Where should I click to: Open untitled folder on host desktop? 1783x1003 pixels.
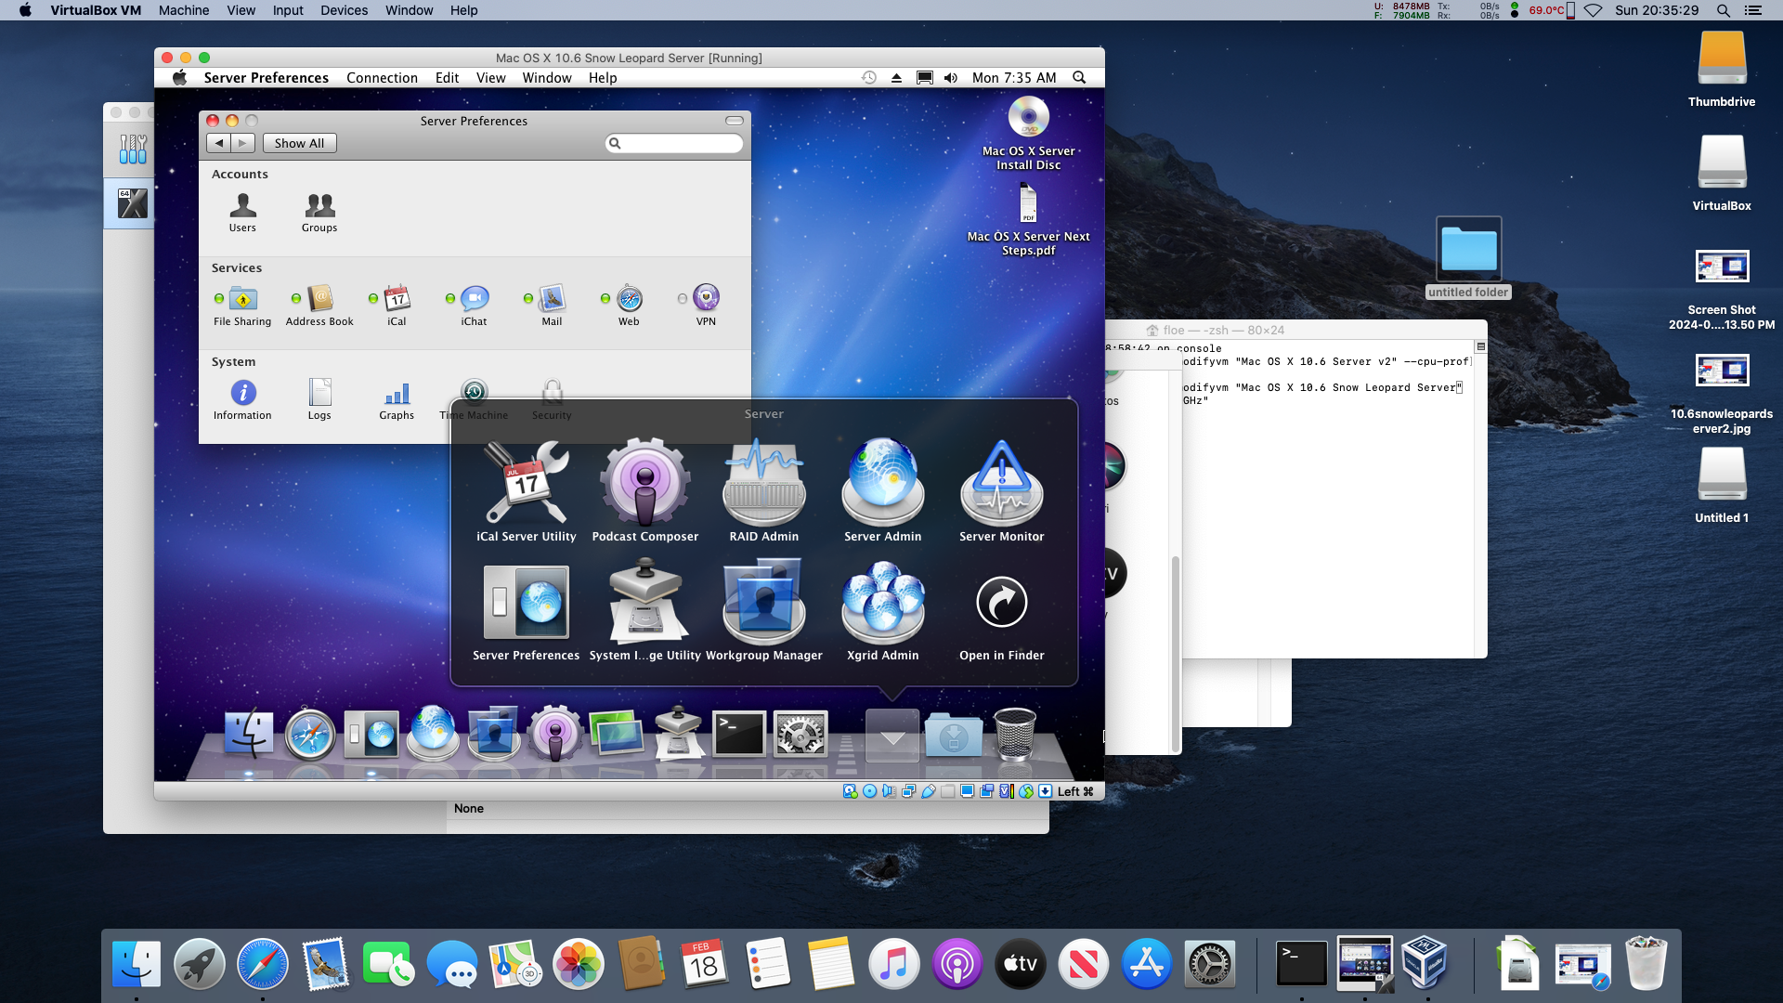pyautogui.click(x=1468, y=258)
